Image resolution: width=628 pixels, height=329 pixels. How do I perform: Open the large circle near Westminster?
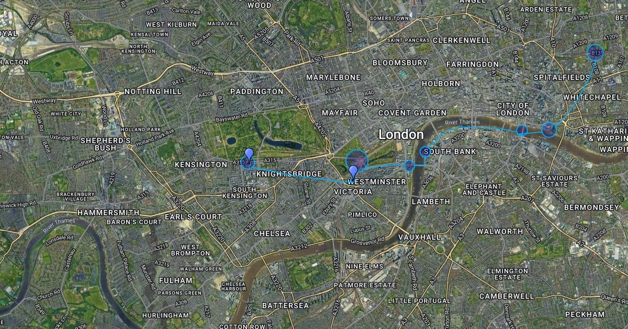tap(357, 160)
